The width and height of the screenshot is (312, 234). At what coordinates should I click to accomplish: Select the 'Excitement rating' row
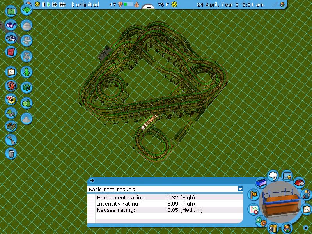coord(170,197)
